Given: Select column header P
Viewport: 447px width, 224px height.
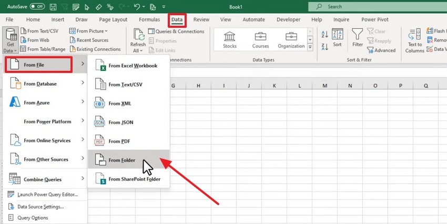Looking at the screenshot, I should click(x=401, y=86).
